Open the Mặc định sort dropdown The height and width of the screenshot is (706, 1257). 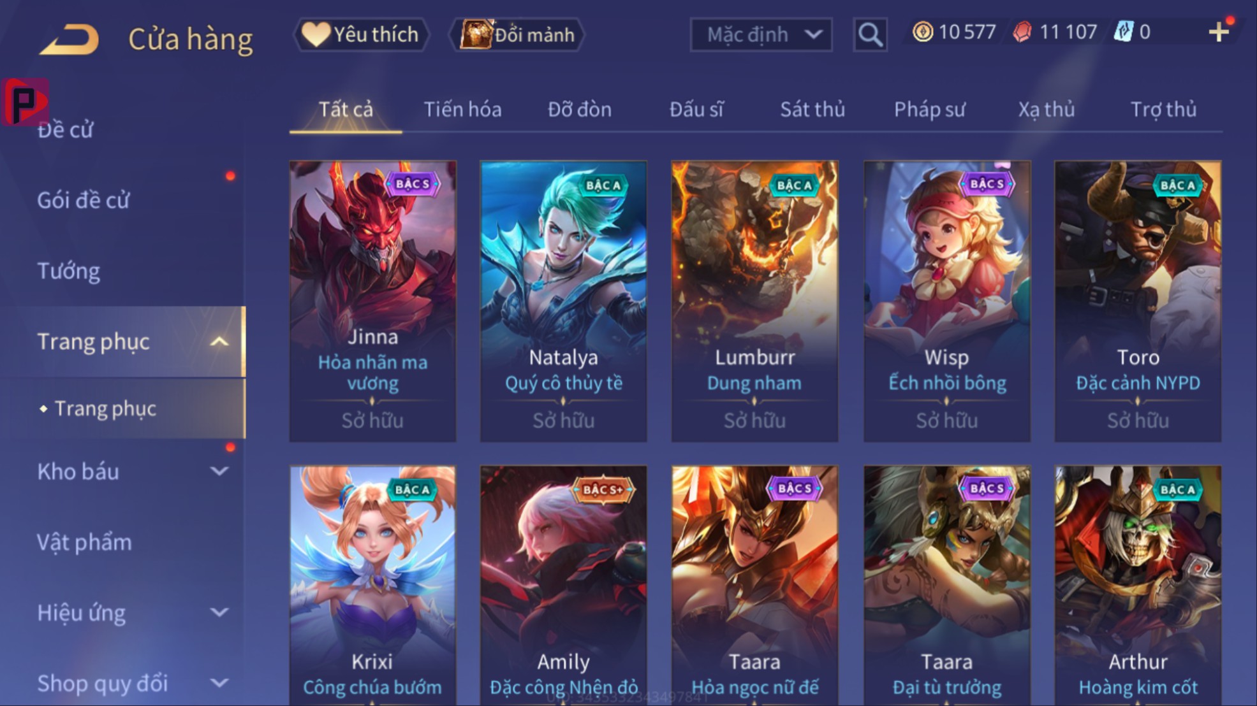pyautogui.click(x=761, y=34)
